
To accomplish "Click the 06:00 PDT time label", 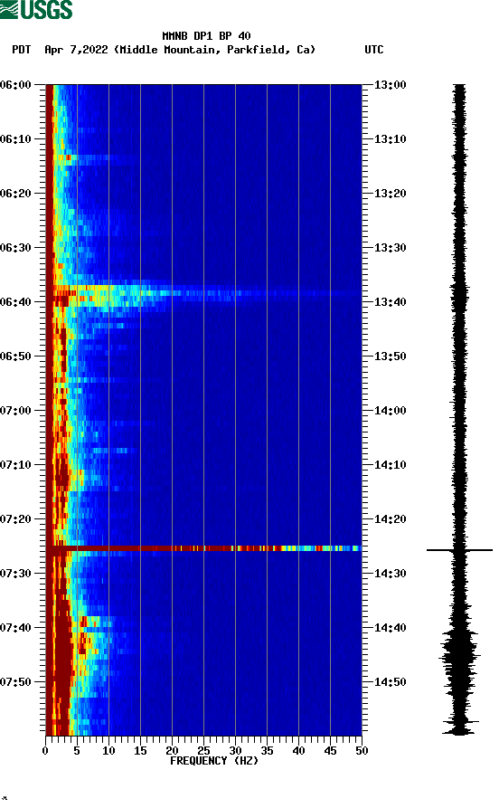I will [15, 84].
